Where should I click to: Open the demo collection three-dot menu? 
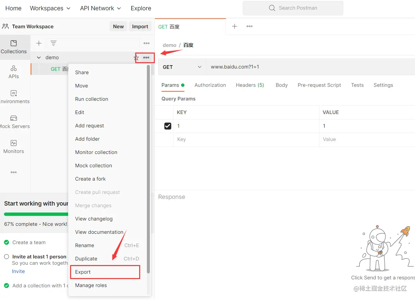(146, 58)
